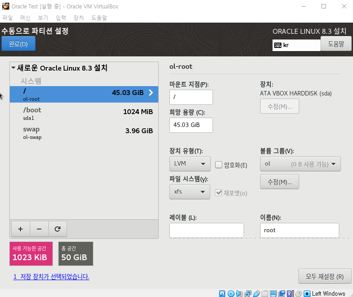Click the hard disk activity status icon
The width and height of the screenshot is (353, 297).
point(222,293)
